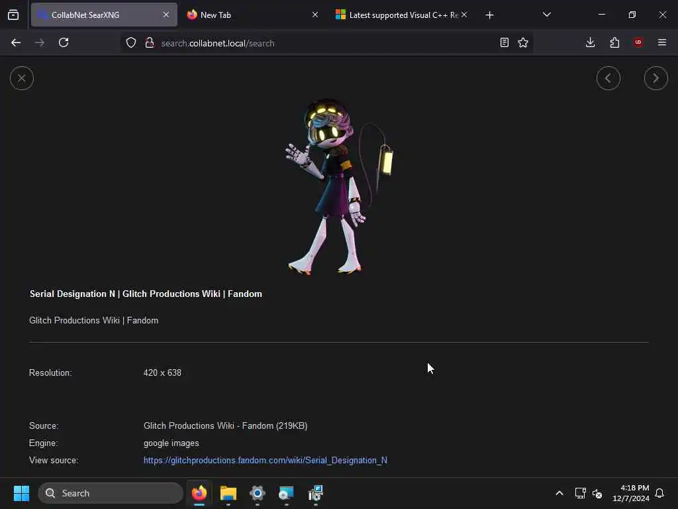The height and width of the screenshot is (509, 678).
Task: Open the muted volume tray icon
Action: (x=597, y=493)
